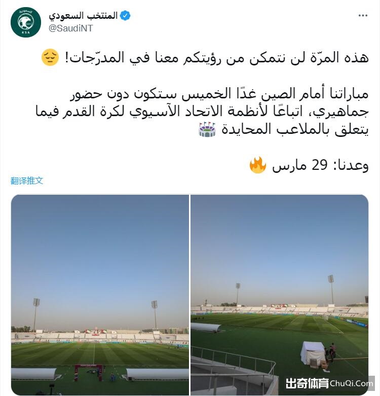Viewport: 380px width, 396px height.
Task: Click the red arch on left photo pitch
Action: (89, 372)
